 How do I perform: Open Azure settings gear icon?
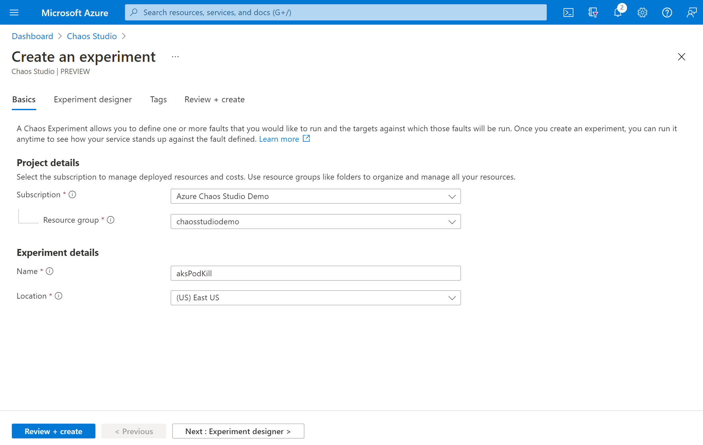(642, 12)
